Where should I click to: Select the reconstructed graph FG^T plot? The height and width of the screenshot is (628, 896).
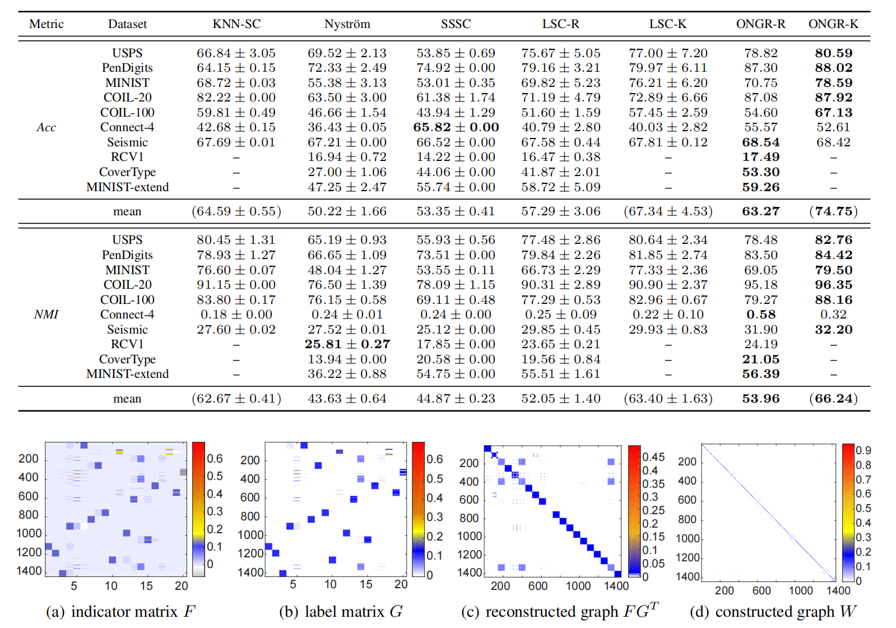[x=553, y=511]
